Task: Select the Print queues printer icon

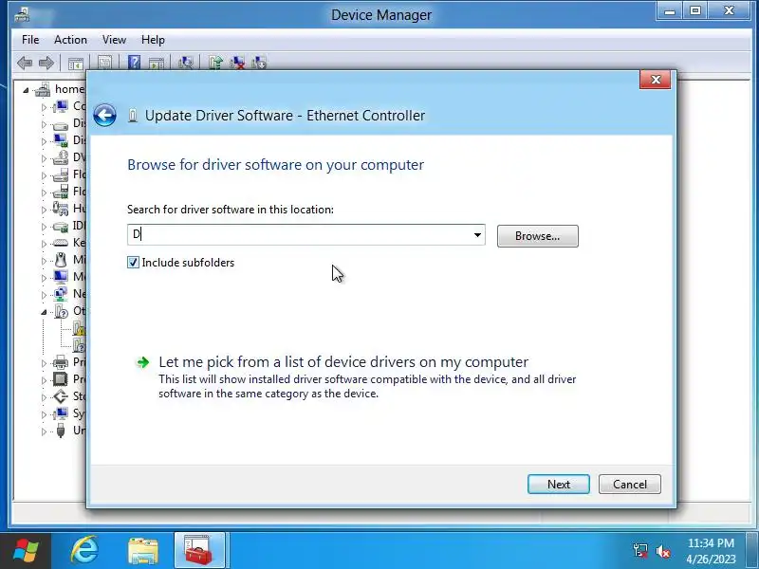Action: coord(61,362)
